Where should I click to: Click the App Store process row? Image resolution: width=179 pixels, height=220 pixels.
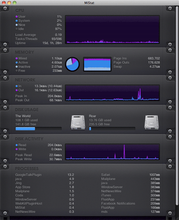coord(45,187)
